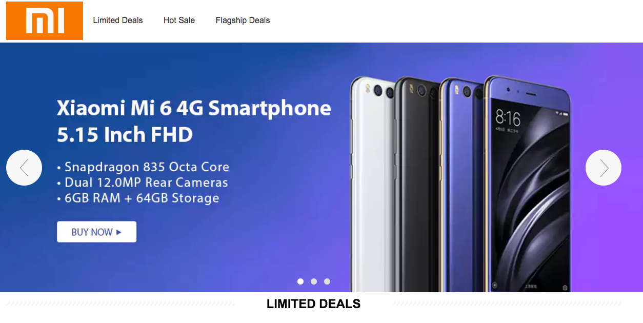Go to previous banner slide arrow
Image resolution: width=643 pixels, height=323 pixels.
click(x=24, y=168)
